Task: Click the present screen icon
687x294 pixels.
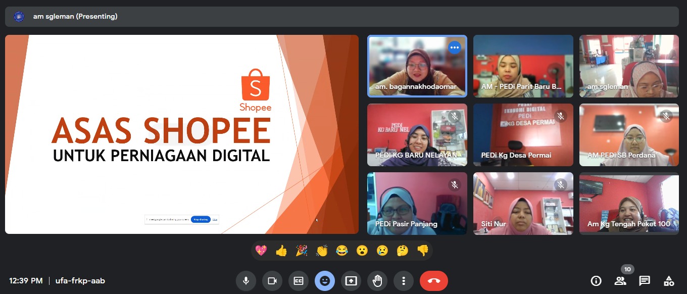Action: coord(351,281)
